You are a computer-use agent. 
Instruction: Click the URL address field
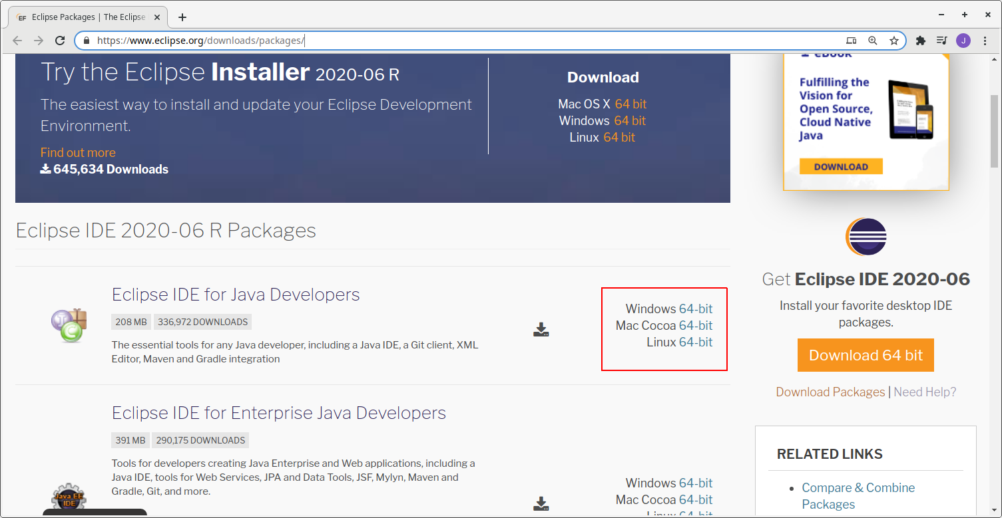[x=466, y=41]
